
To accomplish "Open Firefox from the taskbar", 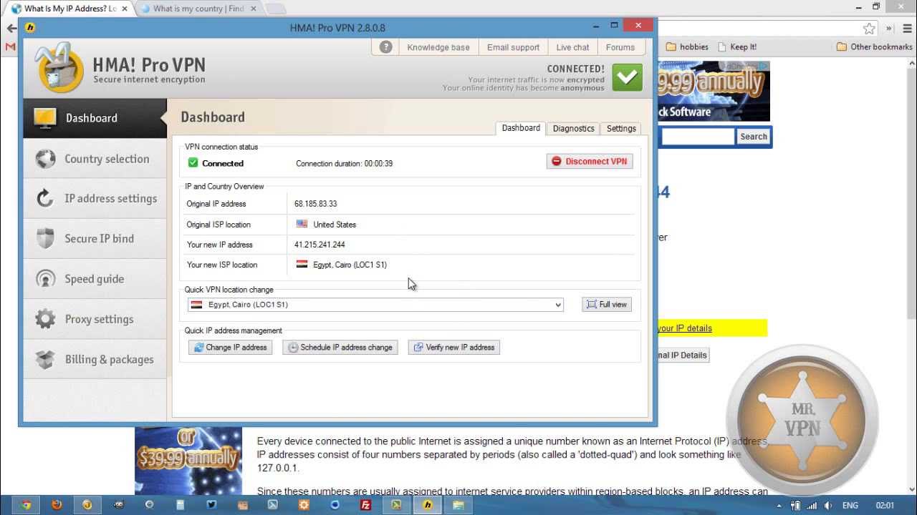I will pyautogui.click(x=57, y=504).
